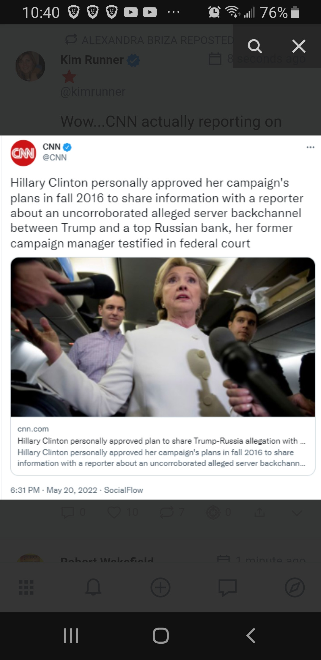Close the image viewer overlay
The width and height of the screenshot is (321, 660).
[x=299, y=46]
